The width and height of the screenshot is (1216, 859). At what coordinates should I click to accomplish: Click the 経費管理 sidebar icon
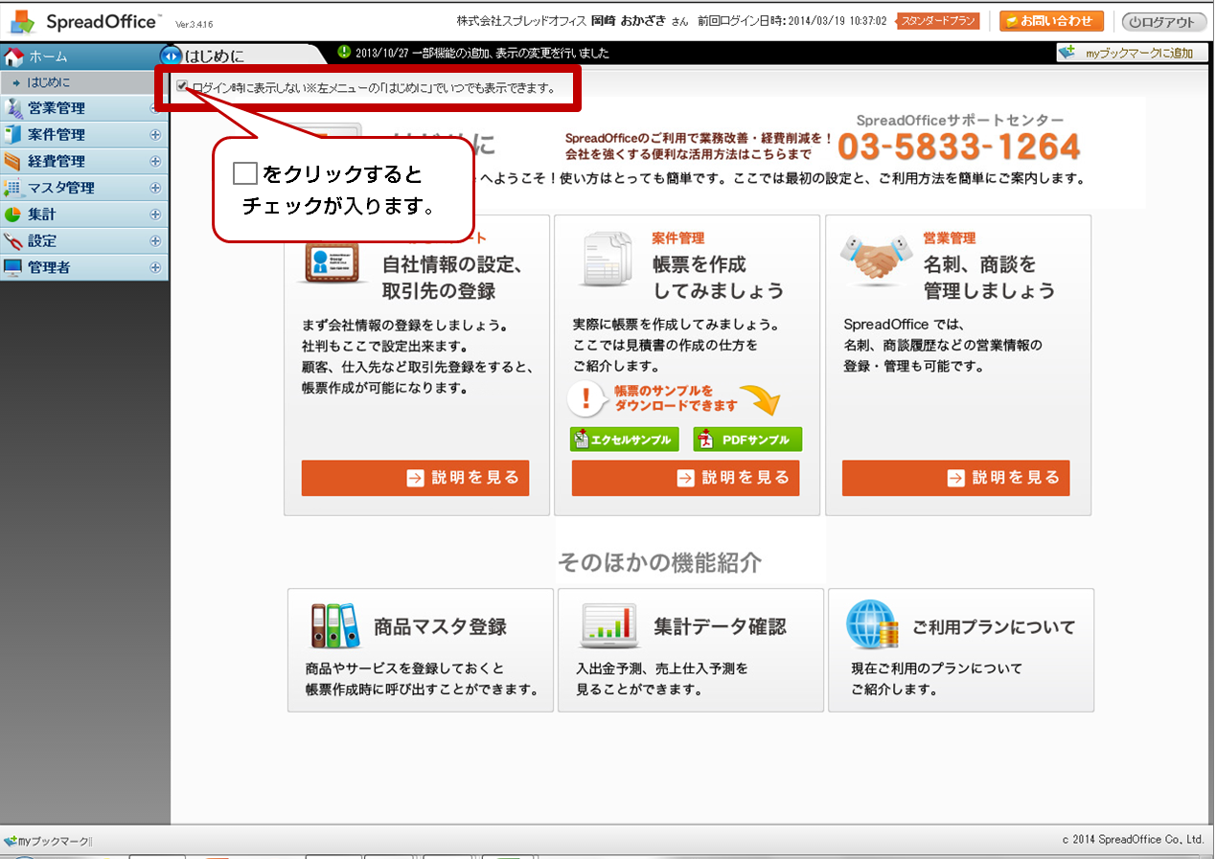click(x=13, y=162)
